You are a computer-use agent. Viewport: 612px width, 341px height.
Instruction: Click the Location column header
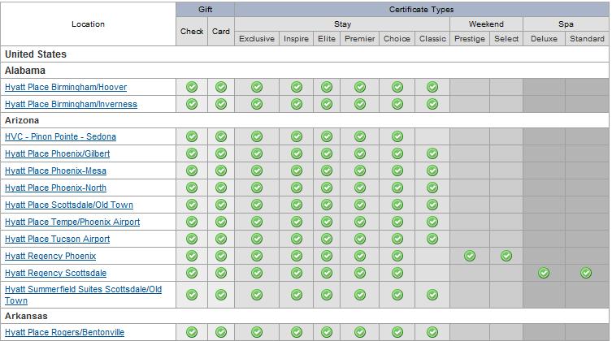(89, 24)
